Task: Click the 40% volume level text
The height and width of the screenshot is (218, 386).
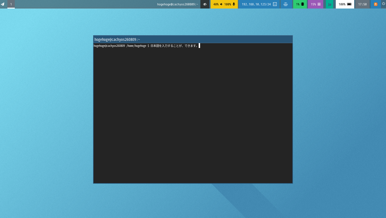Action: tap(216, 4)
